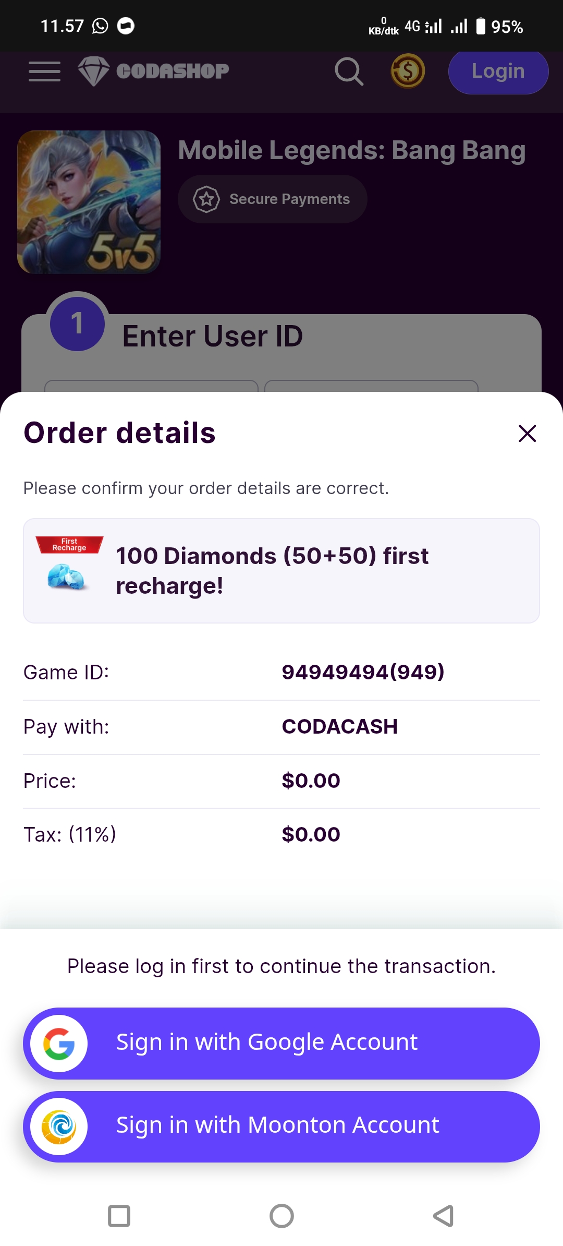The height and width of the screenshot is (1246, 563).
Task: Select the 100 Diamonds first recharge item
Action: tap(281, 570)
